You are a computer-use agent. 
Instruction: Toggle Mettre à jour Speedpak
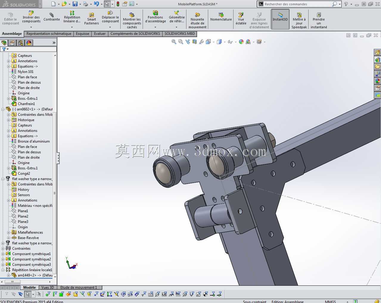coord(299,21)
